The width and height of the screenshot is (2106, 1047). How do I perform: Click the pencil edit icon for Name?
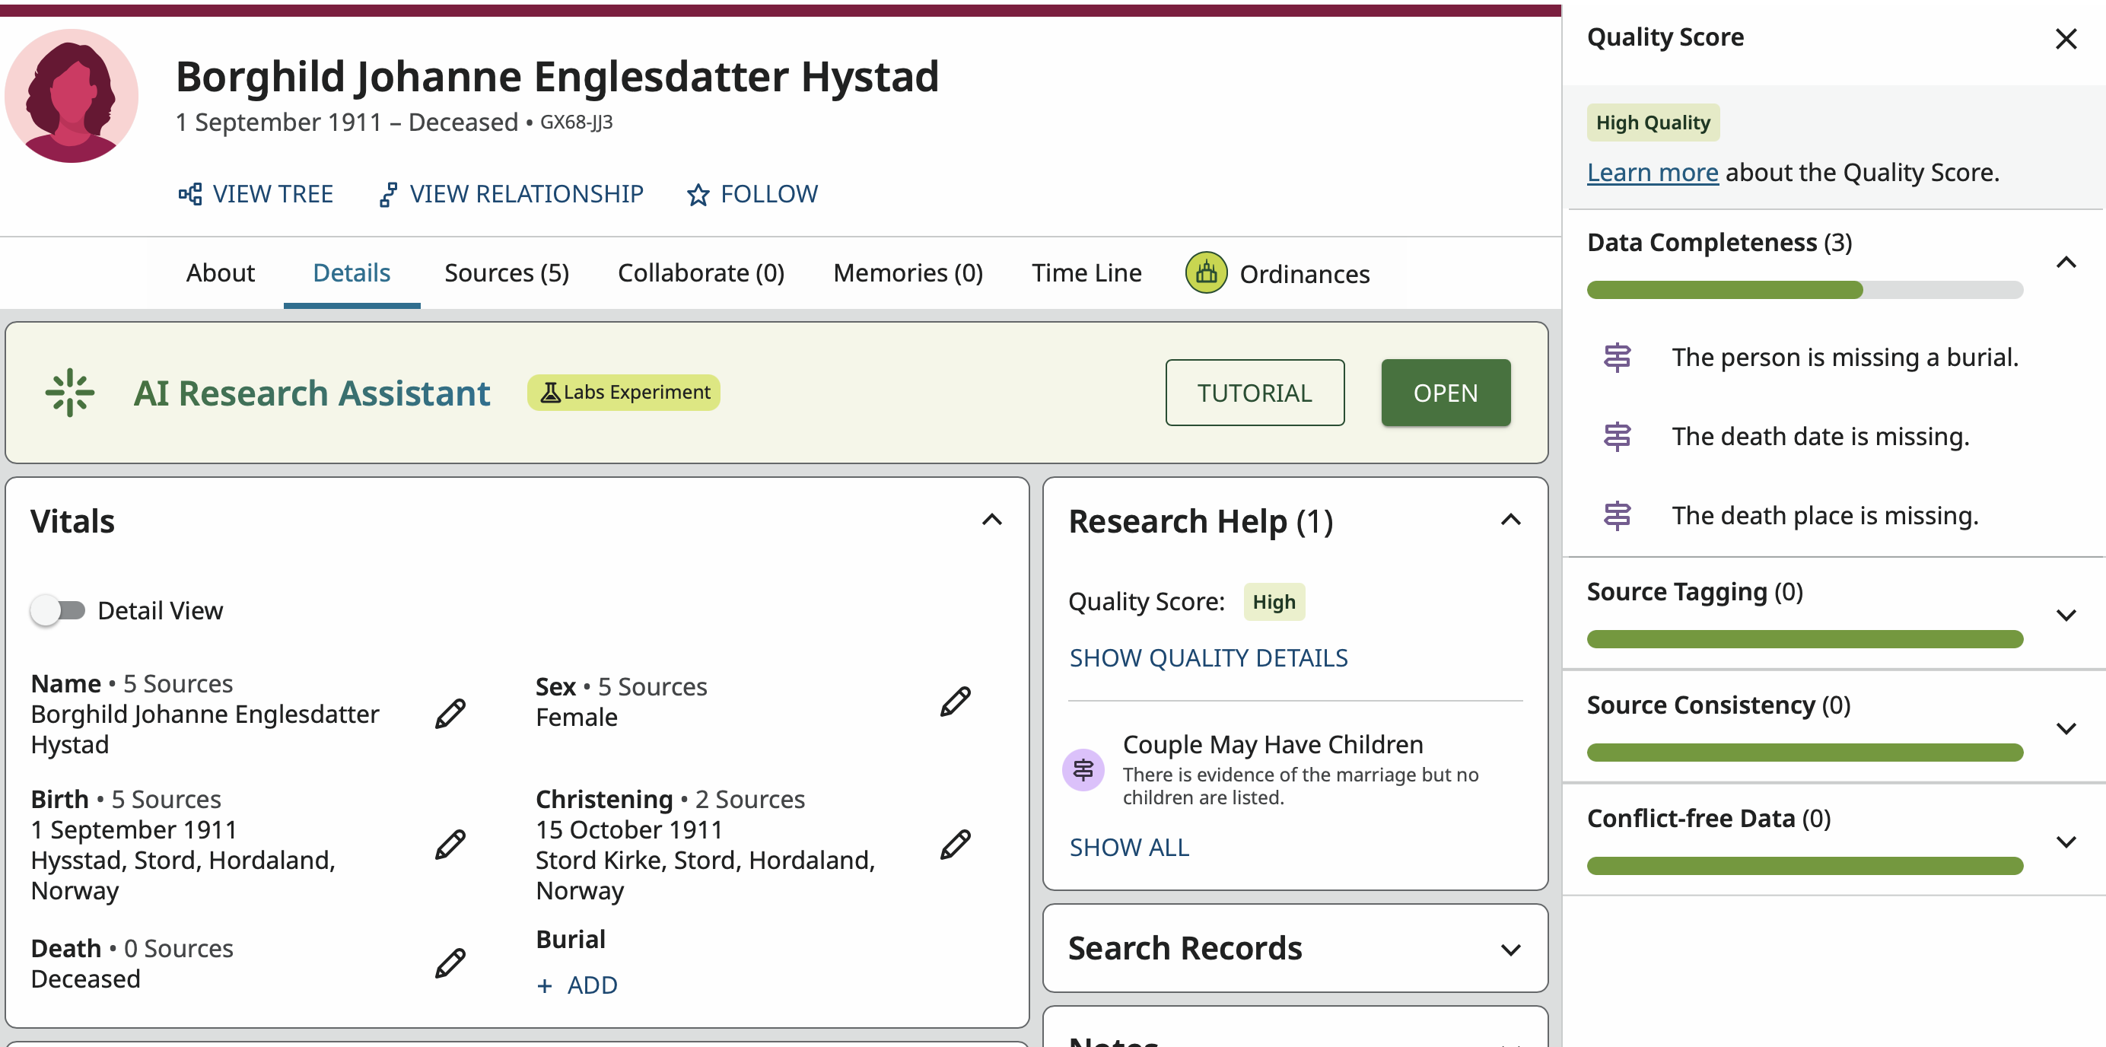coord(450,714)
